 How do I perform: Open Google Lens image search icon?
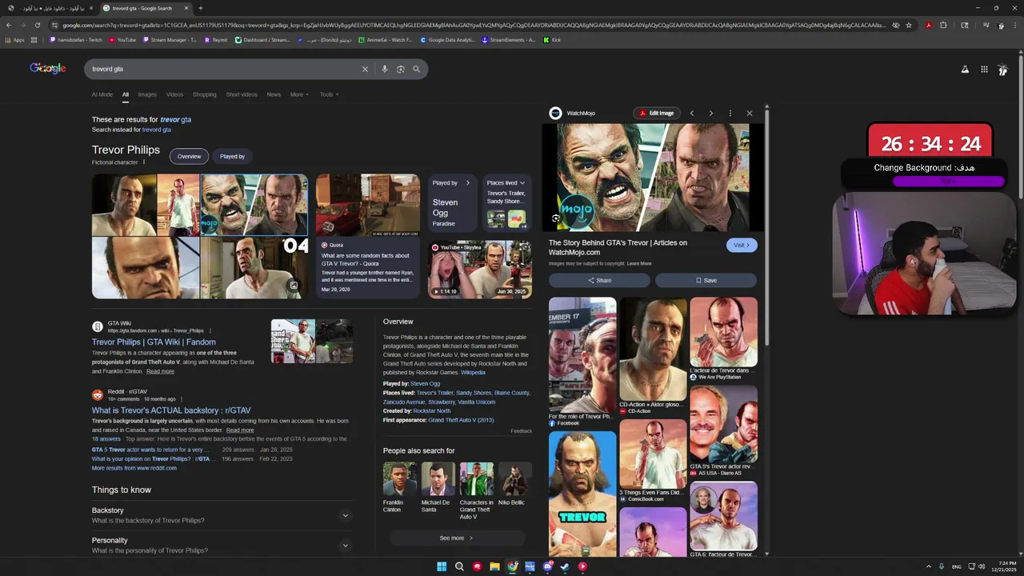[401, 69]
